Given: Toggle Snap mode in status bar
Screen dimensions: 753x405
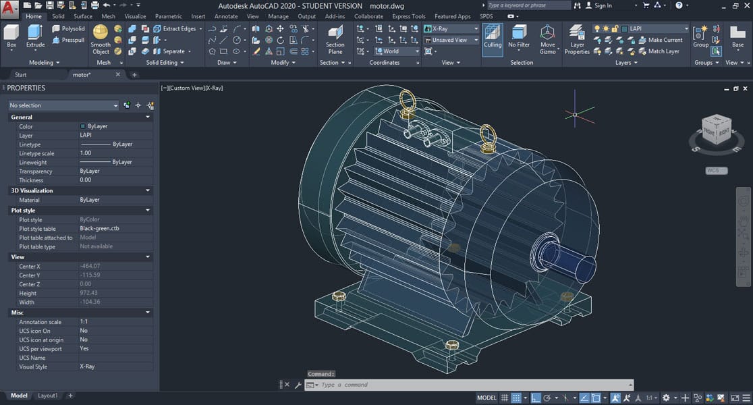Looking at the screenshot, I should (x=516, y=398).
